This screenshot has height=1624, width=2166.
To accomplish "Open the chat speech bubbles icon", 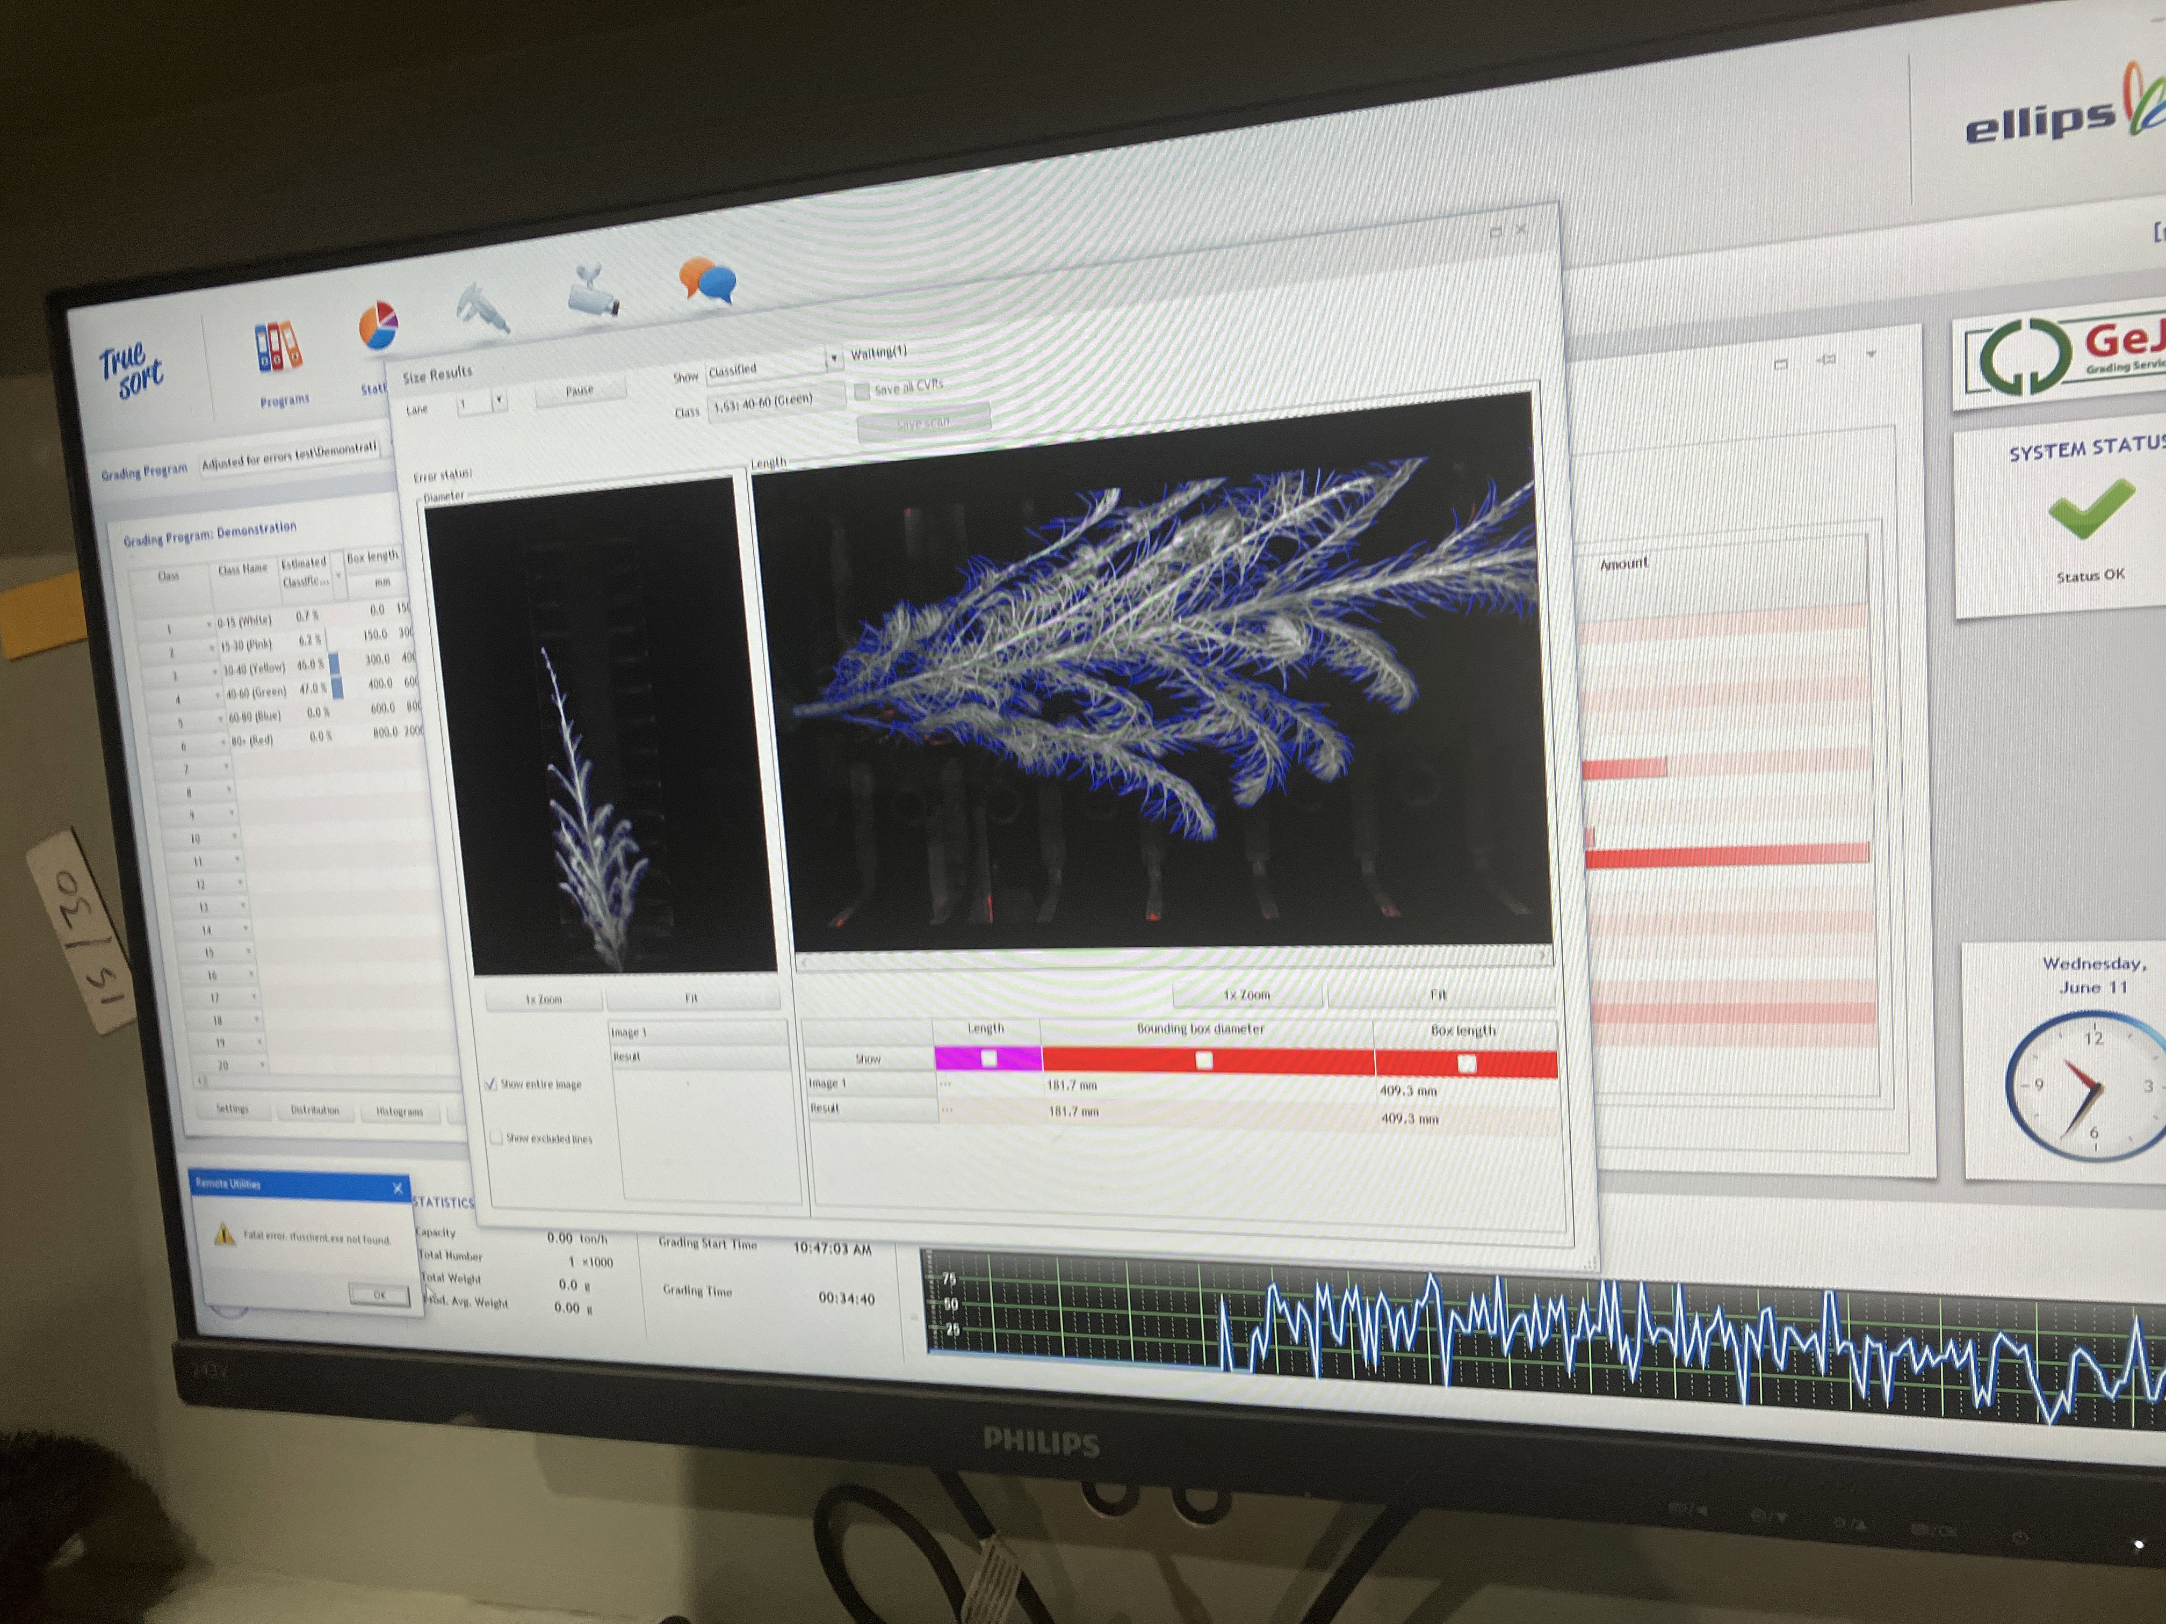I will (x=706, y=279).
